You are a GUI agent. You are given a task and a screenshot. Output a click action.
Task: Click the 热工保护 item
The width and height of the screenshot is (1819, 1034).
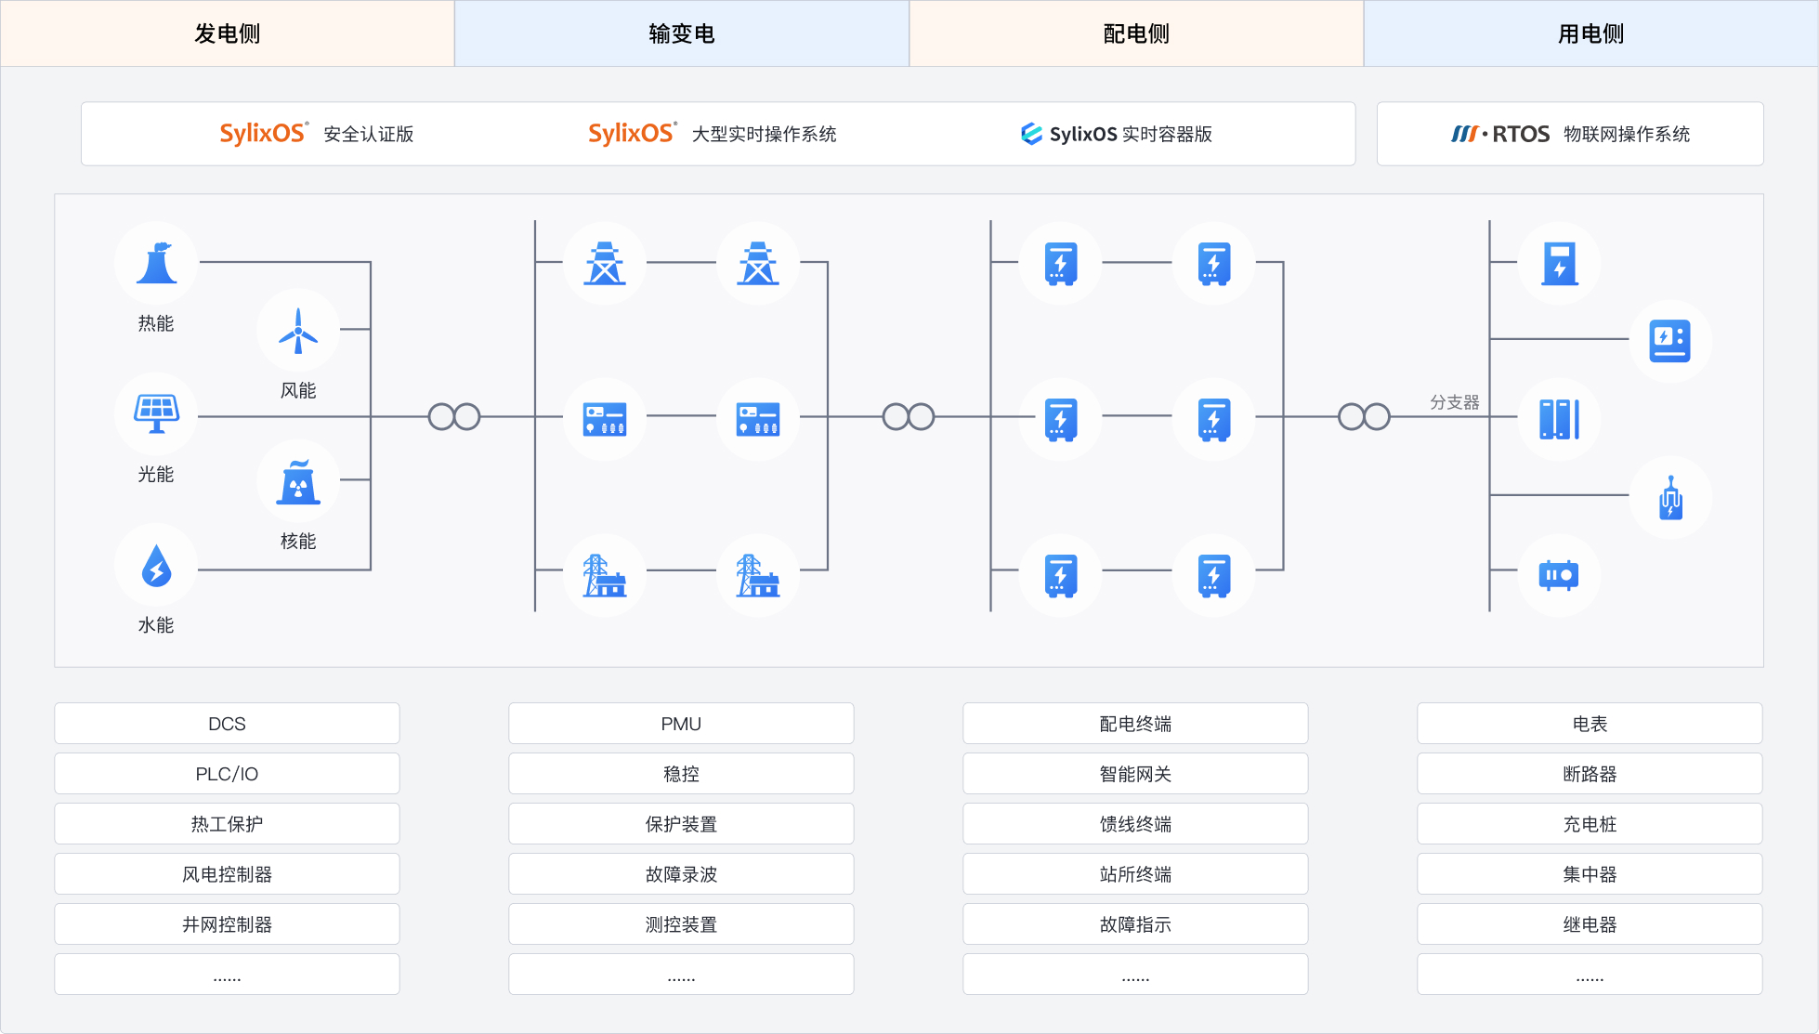coord(227,824)
